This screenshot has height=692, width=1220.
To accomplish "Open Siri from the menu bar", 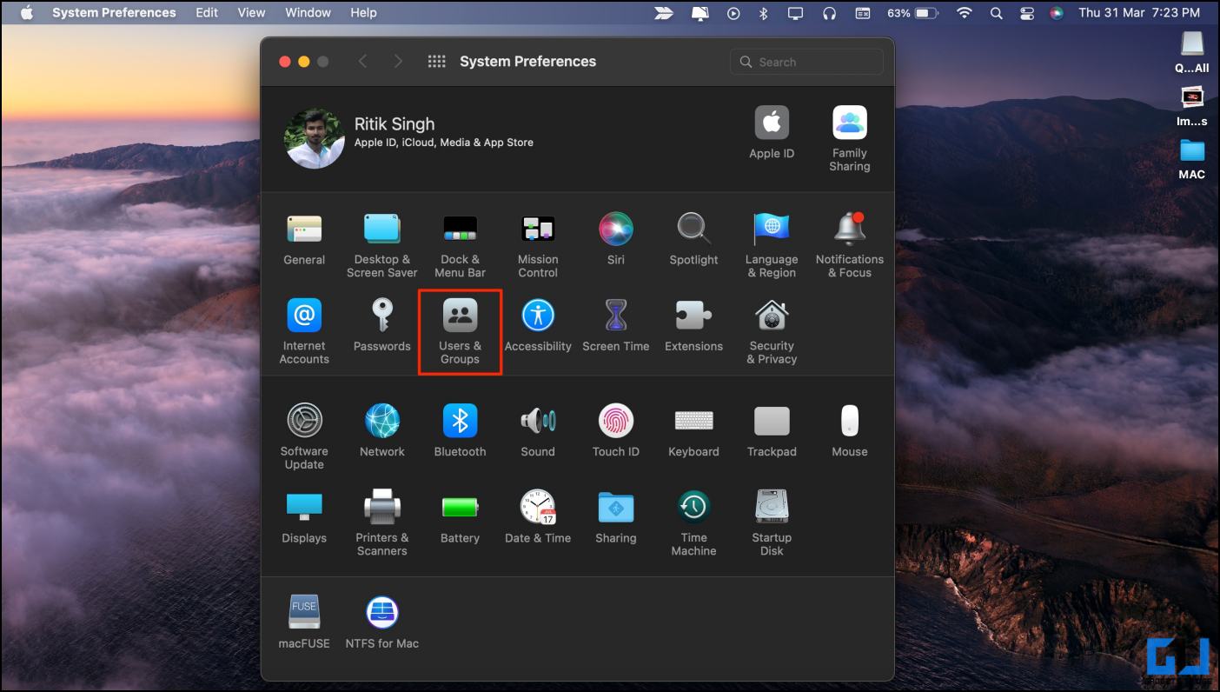I will coord(1057,12).
